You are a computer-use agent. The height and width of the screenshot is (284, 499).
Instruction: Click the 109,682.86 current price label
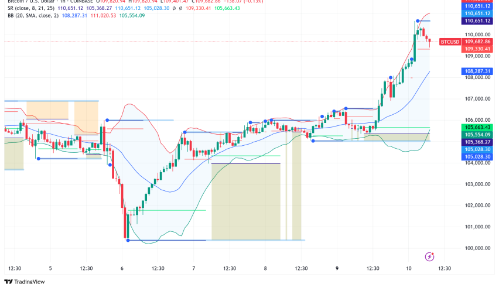[x=477, y=42]
